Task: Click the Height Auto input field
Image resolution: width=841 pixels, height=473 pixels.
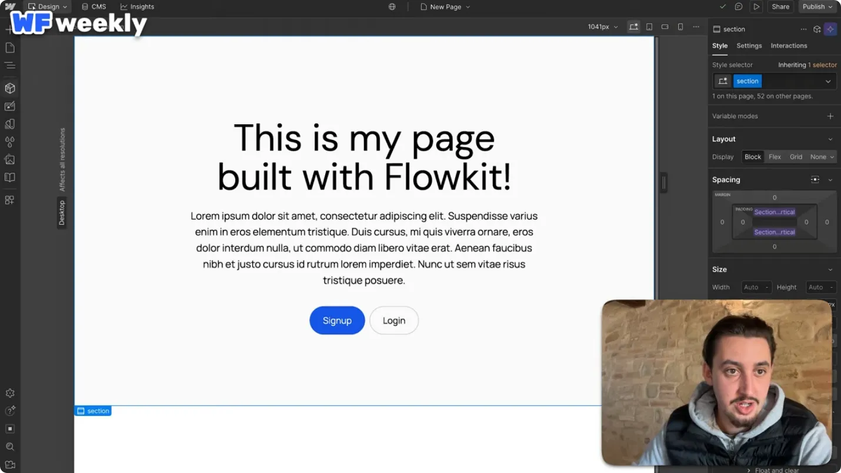Action: tap(821, 288)
